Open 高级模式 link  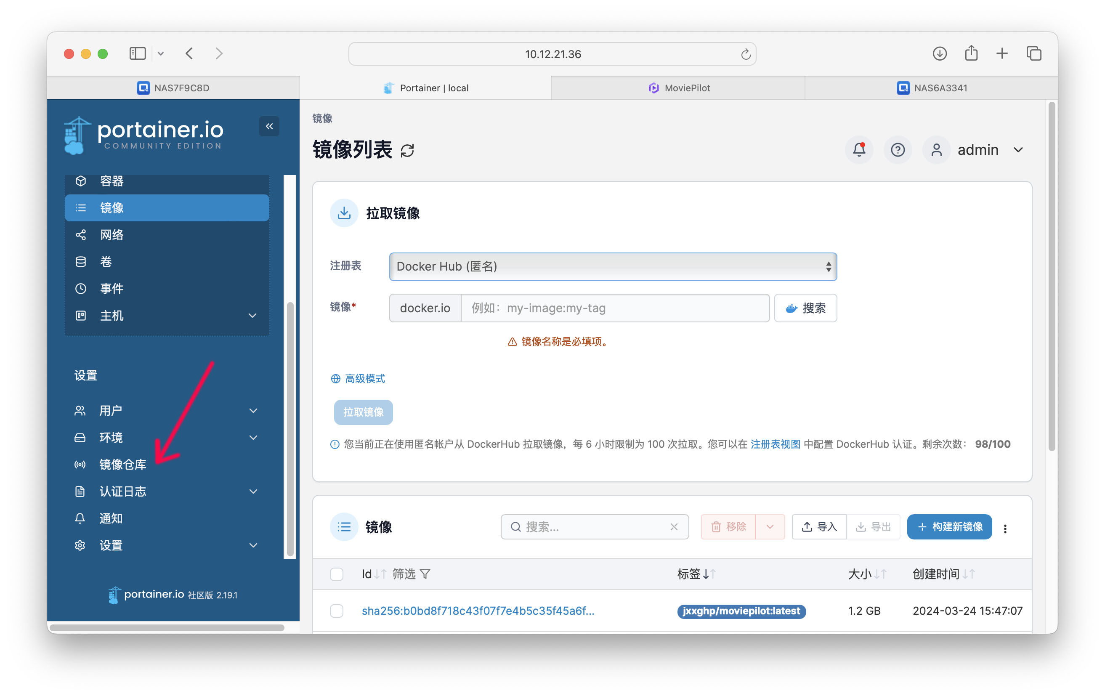358,379
